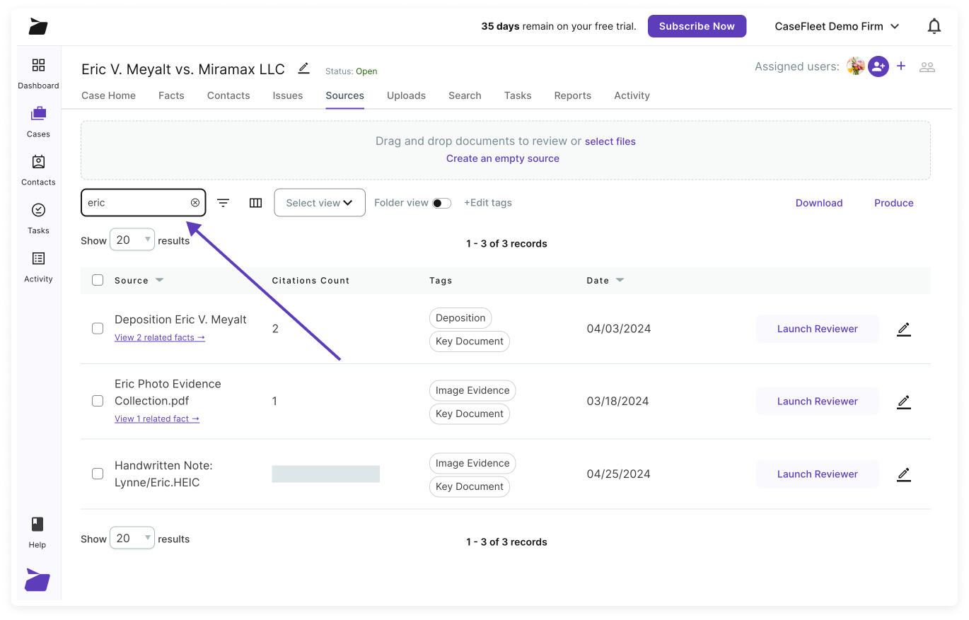Click into the source search field

136,203
